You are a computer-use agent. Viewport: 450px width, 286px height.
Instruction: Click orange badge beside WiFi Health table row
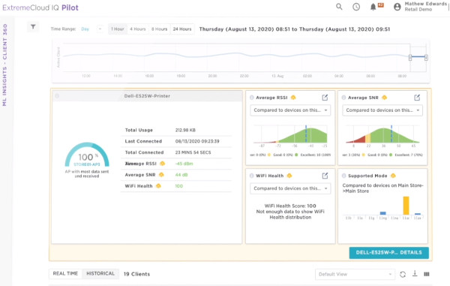[x=158, y=186]
